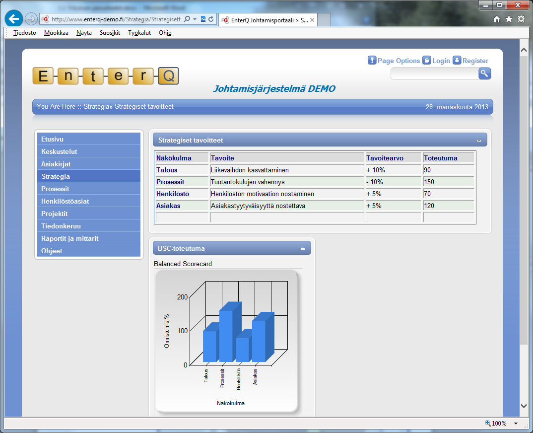Image resolution: width=533 pixels, height=433 pixels.
Task: Follow the Register link
Action: (x=475, y=61)
